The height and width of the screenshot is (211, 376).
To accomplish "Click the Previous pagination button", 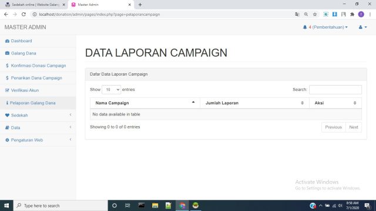I will coord(333,127).
